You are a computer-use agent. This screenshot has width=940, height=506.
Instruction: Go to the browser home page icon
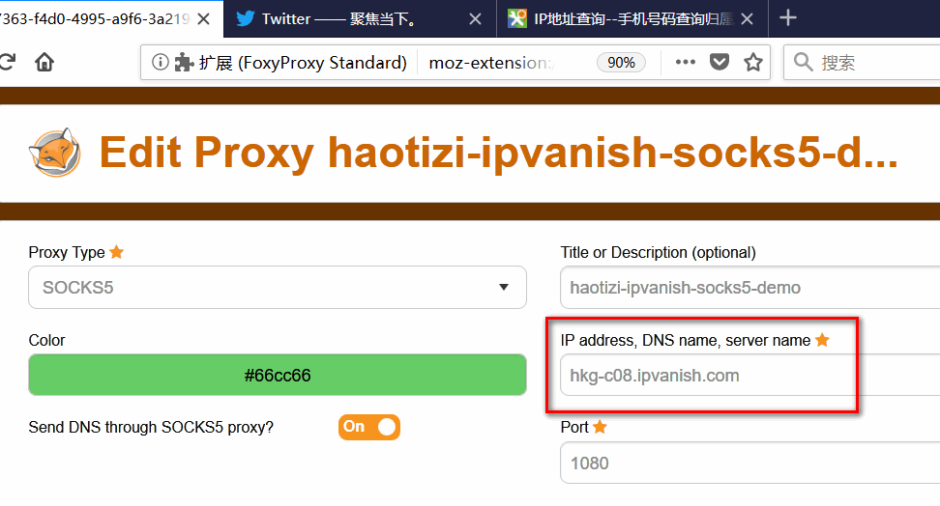coord(44,62)
